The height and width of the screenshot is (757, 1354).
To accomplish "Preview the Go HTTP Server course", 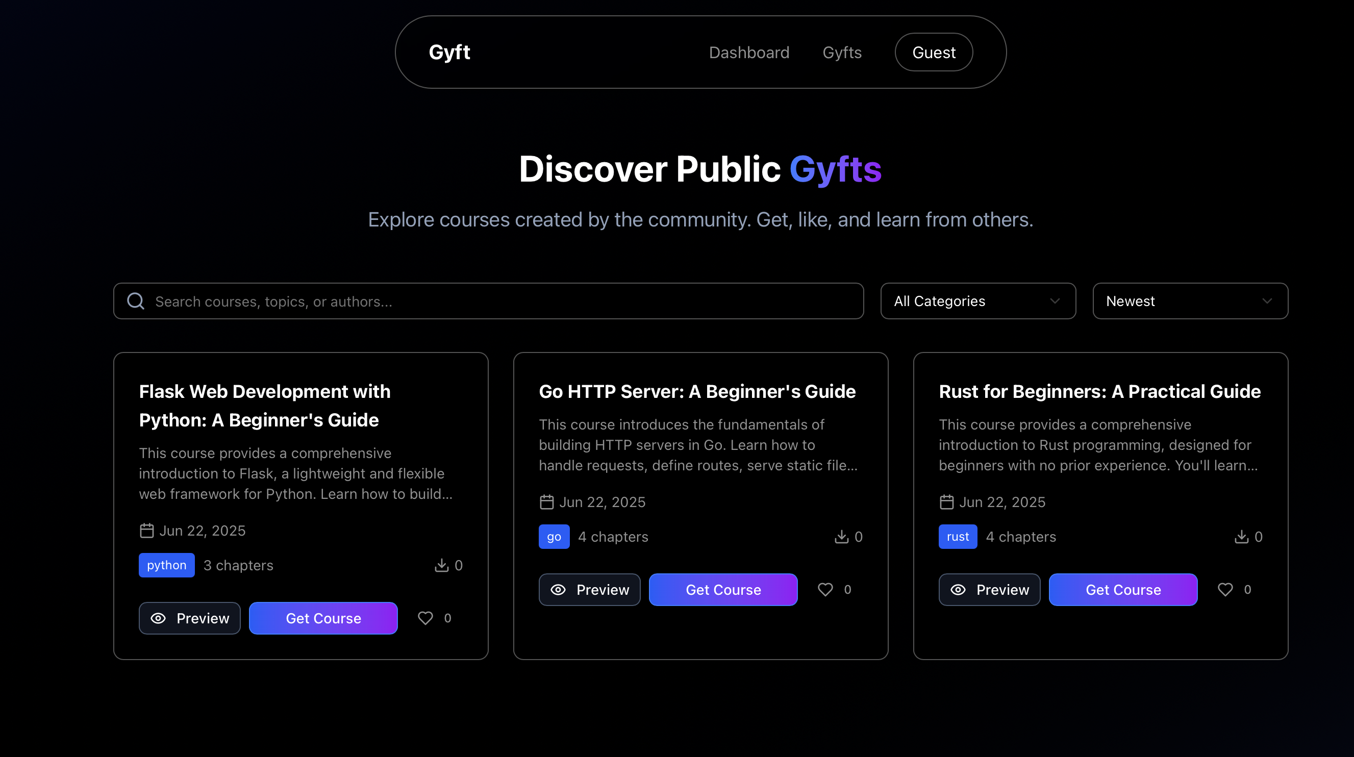I will point(589,590).
